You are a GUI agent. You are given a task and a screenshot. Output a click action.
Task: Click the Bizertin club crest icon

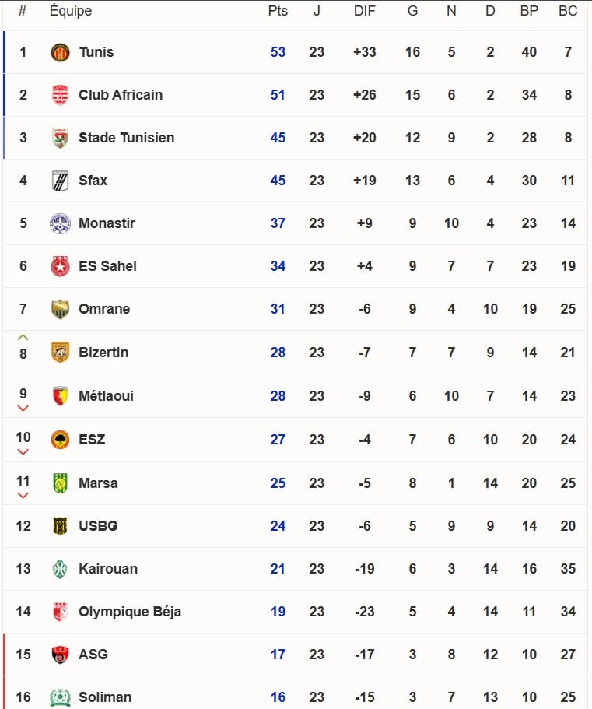[x=60, y=353]
